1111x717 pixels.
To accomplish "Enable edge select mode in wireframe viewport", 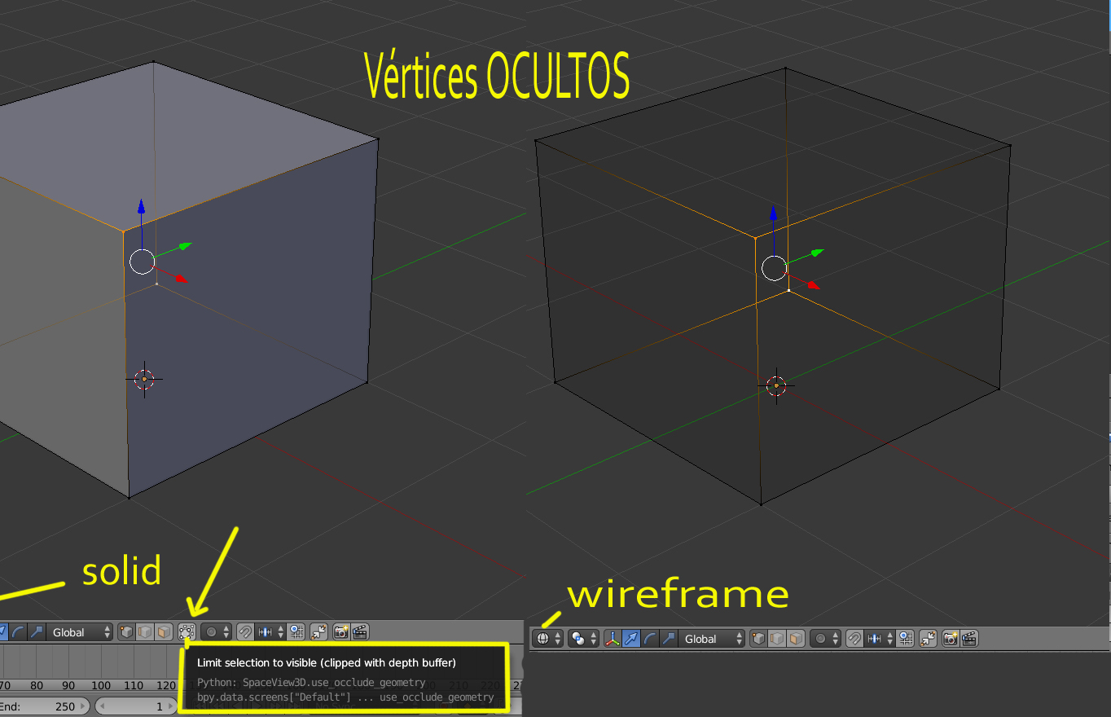I will pos(777,639).
